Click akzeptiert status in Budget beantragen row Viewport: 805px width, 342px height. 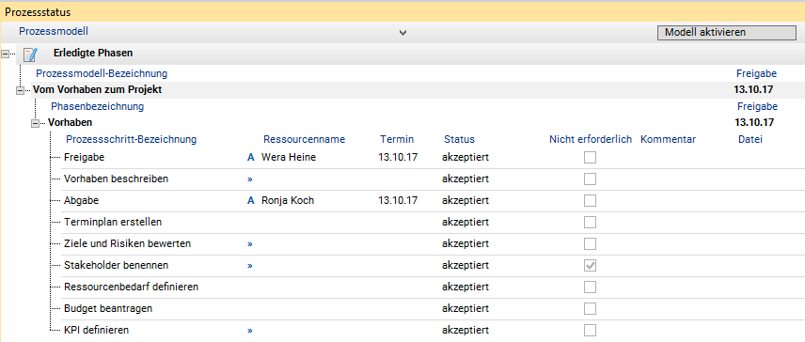(x=466, y=308)
